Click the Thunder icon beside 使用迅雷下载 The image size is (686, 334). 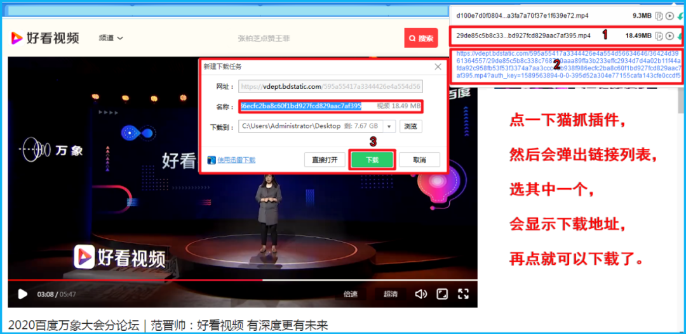coord(212,160)
